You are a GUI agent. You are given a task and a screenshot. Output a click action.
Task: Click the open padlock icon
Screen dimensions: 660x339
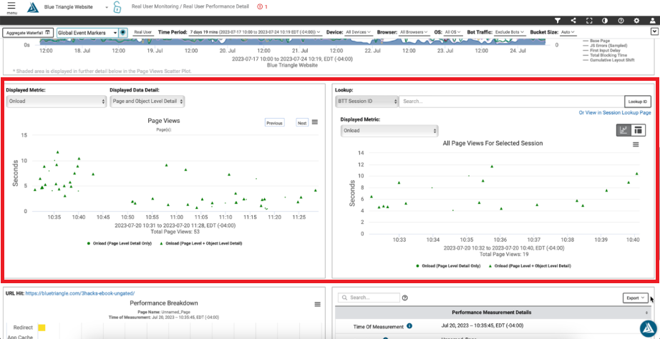[117, 7]
